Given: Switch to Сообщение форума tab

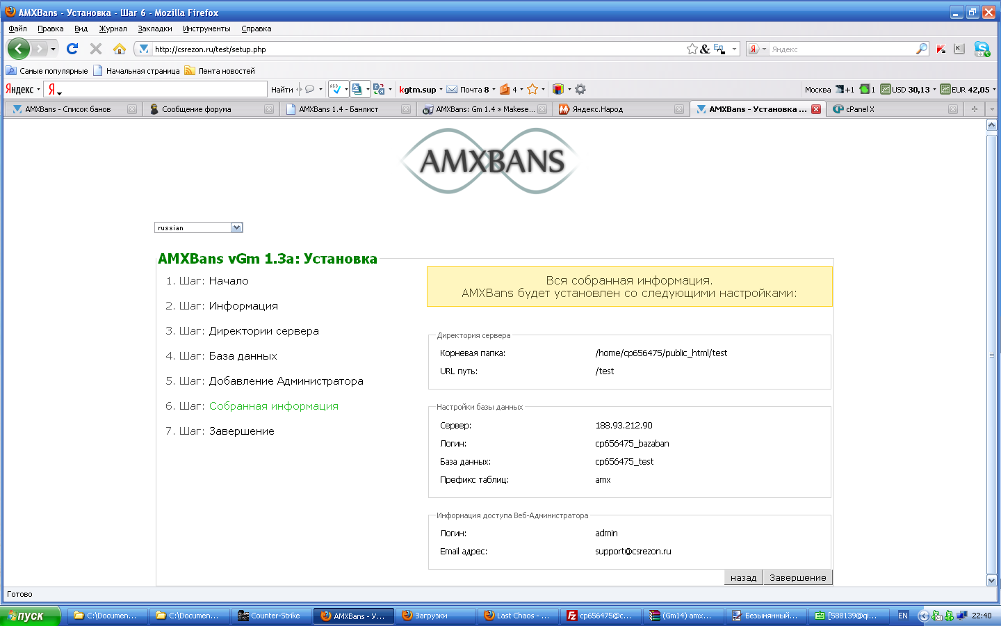Looking at the screenshot, I should [211, 109].
